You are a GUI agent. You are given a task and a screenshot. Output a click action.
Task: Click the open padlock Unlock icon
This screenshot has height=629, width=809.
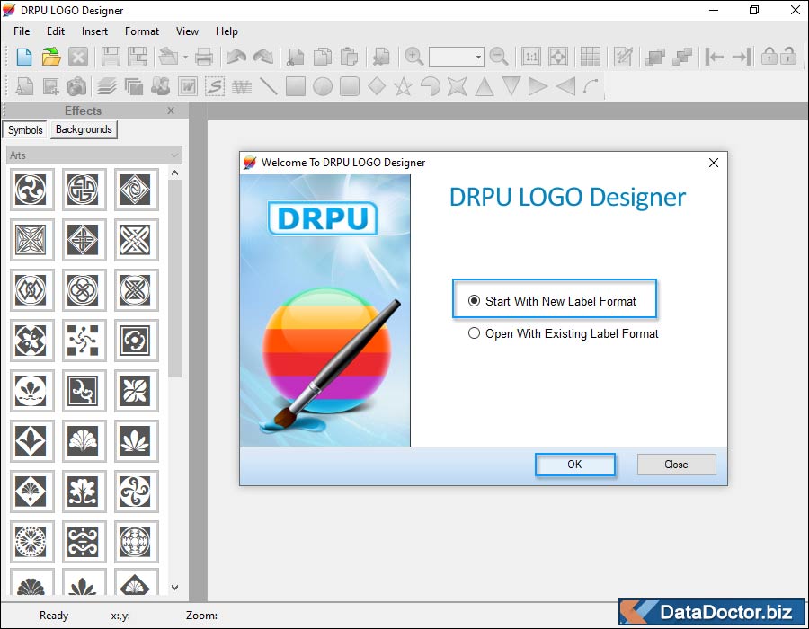point(788,56)
